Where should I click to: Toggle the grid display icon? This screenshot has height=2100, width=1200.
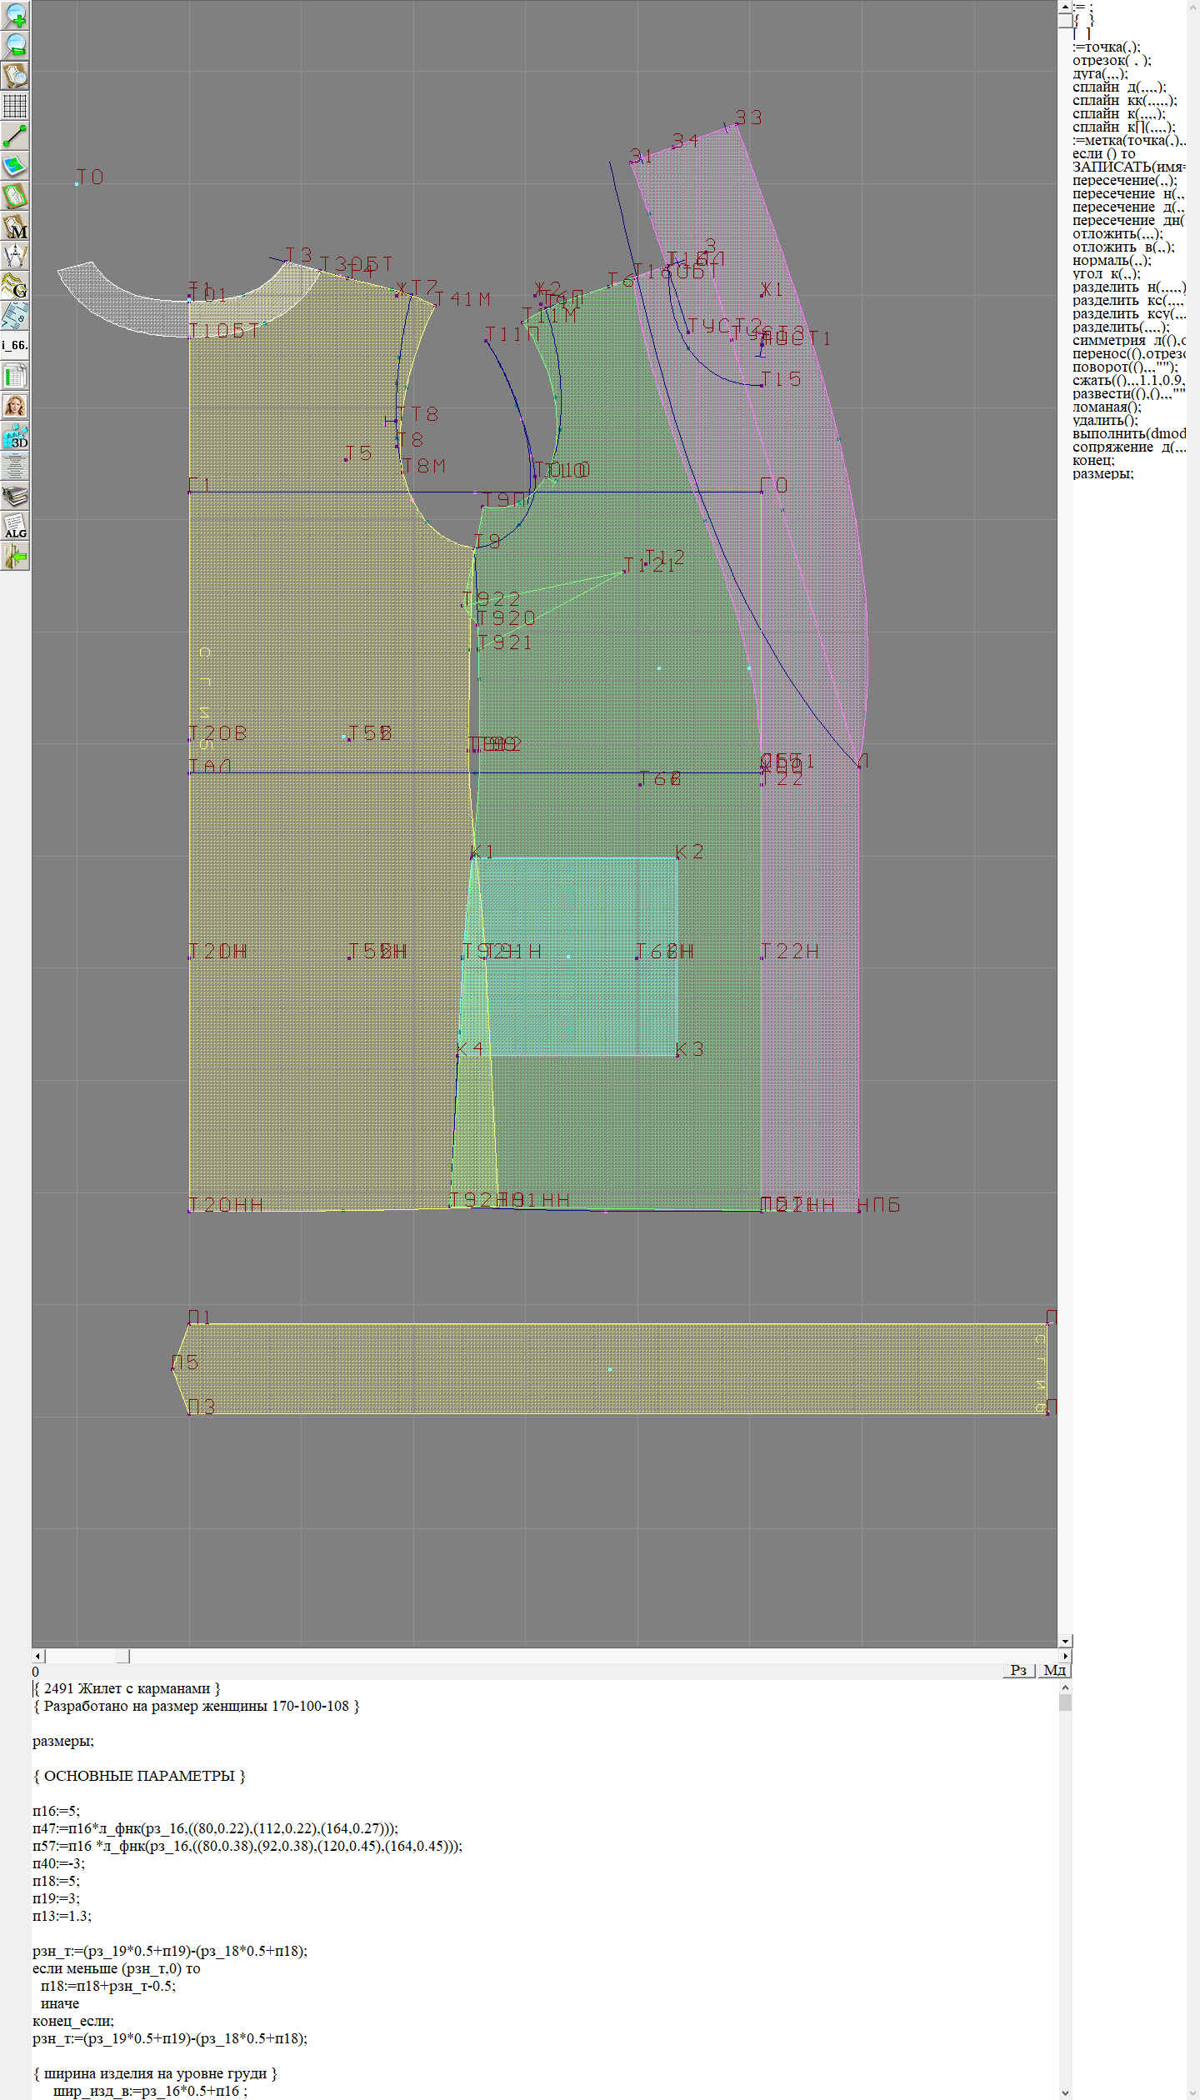(x=15, y=106)
